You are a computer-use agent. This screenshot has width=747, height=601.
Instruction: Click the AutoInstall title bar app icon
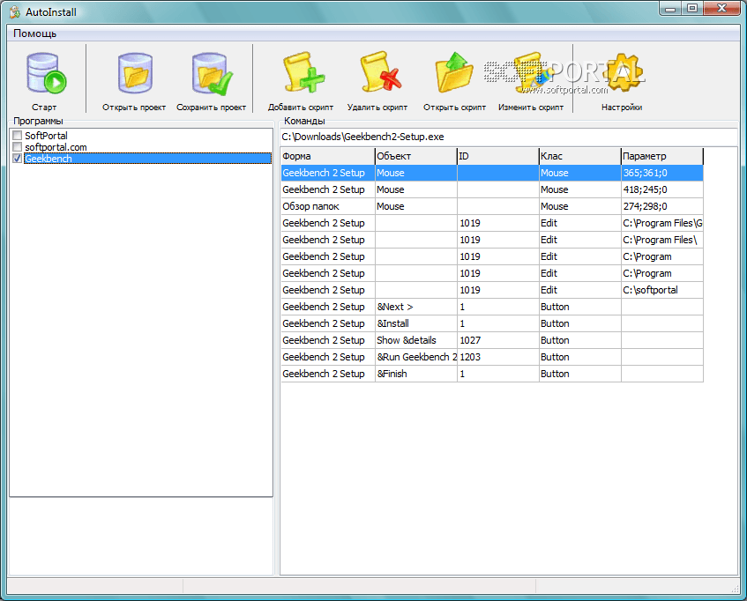(15, 11)
